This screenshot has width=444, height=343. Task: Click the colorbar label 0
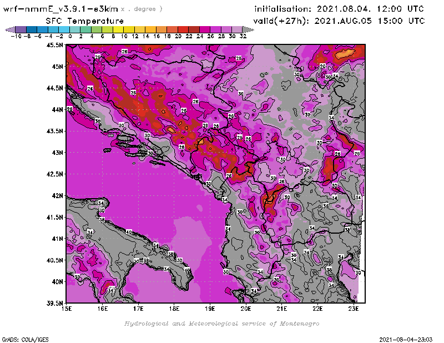click(x=70, y=37)
